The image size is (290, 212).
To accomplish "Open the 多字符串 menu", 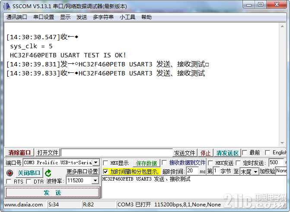I will click(103, 17).
